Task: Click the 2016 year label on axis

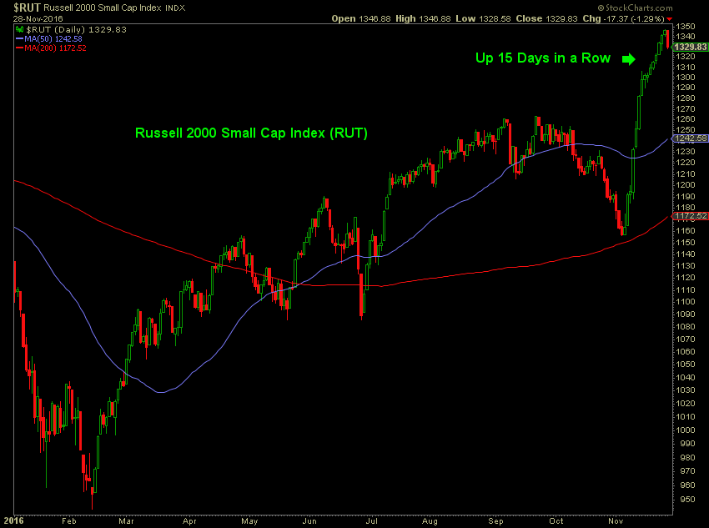Action: pyautogui.click(x=13, y=520)
